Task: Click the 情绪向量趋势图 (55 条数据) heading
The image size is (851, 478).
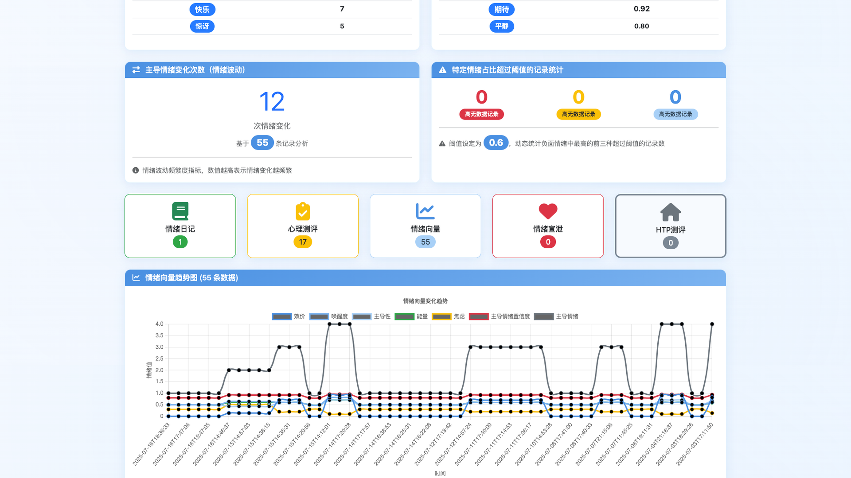Action: click(191, 278)
